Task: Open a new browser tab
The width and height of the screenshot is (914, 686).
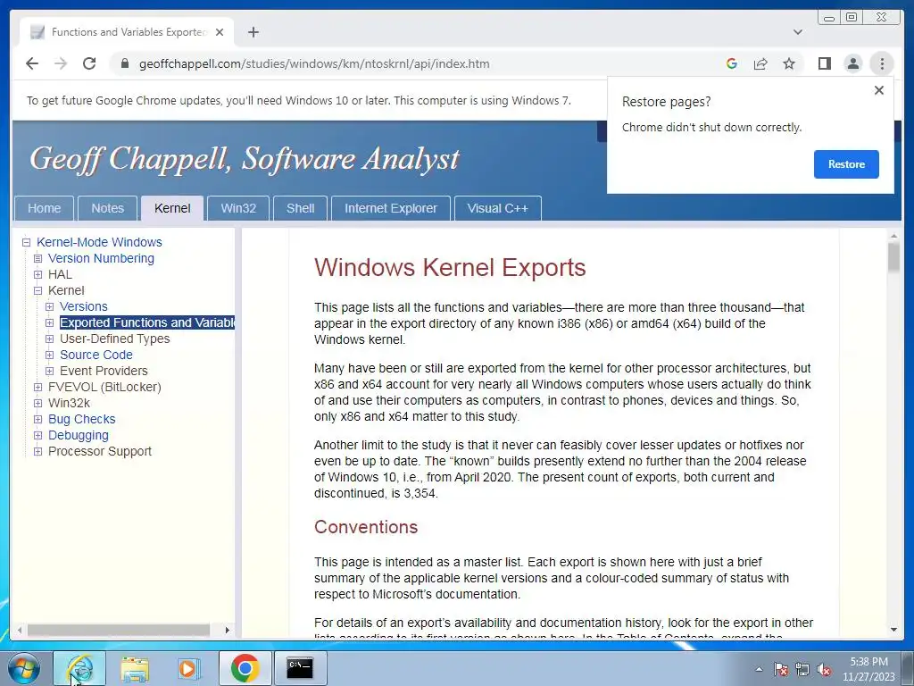Action: [253, 32]
